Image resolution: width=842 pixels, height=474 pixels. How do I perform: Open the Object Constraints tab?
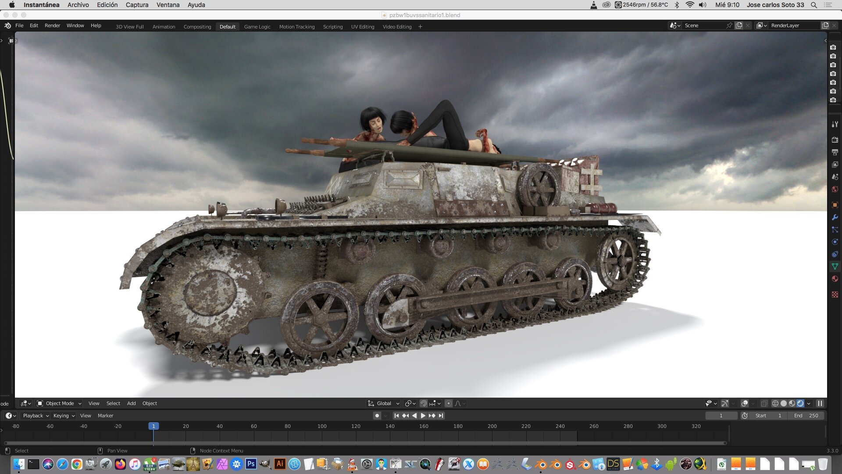click(835, 254)
